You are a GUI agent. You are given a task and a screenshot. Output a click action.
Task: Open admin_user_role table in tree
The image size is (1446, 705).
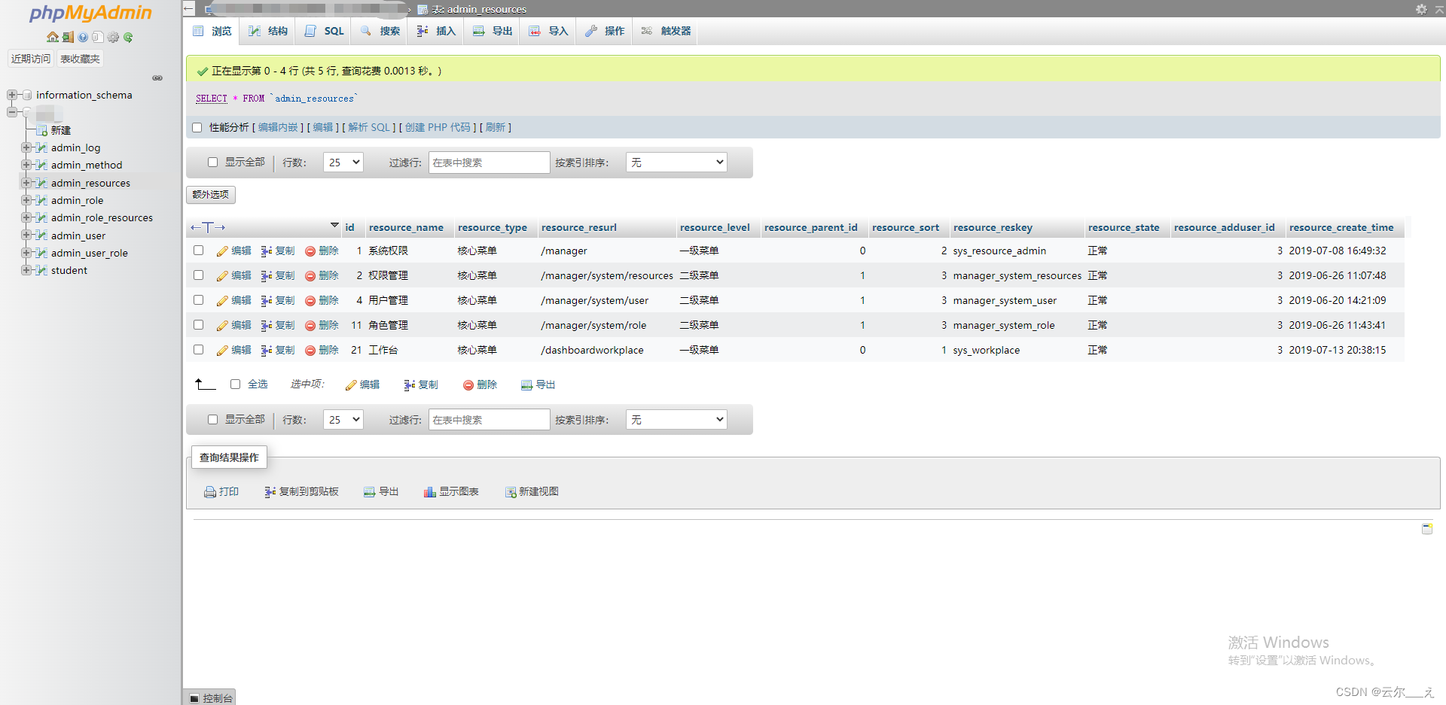(89, 253)
